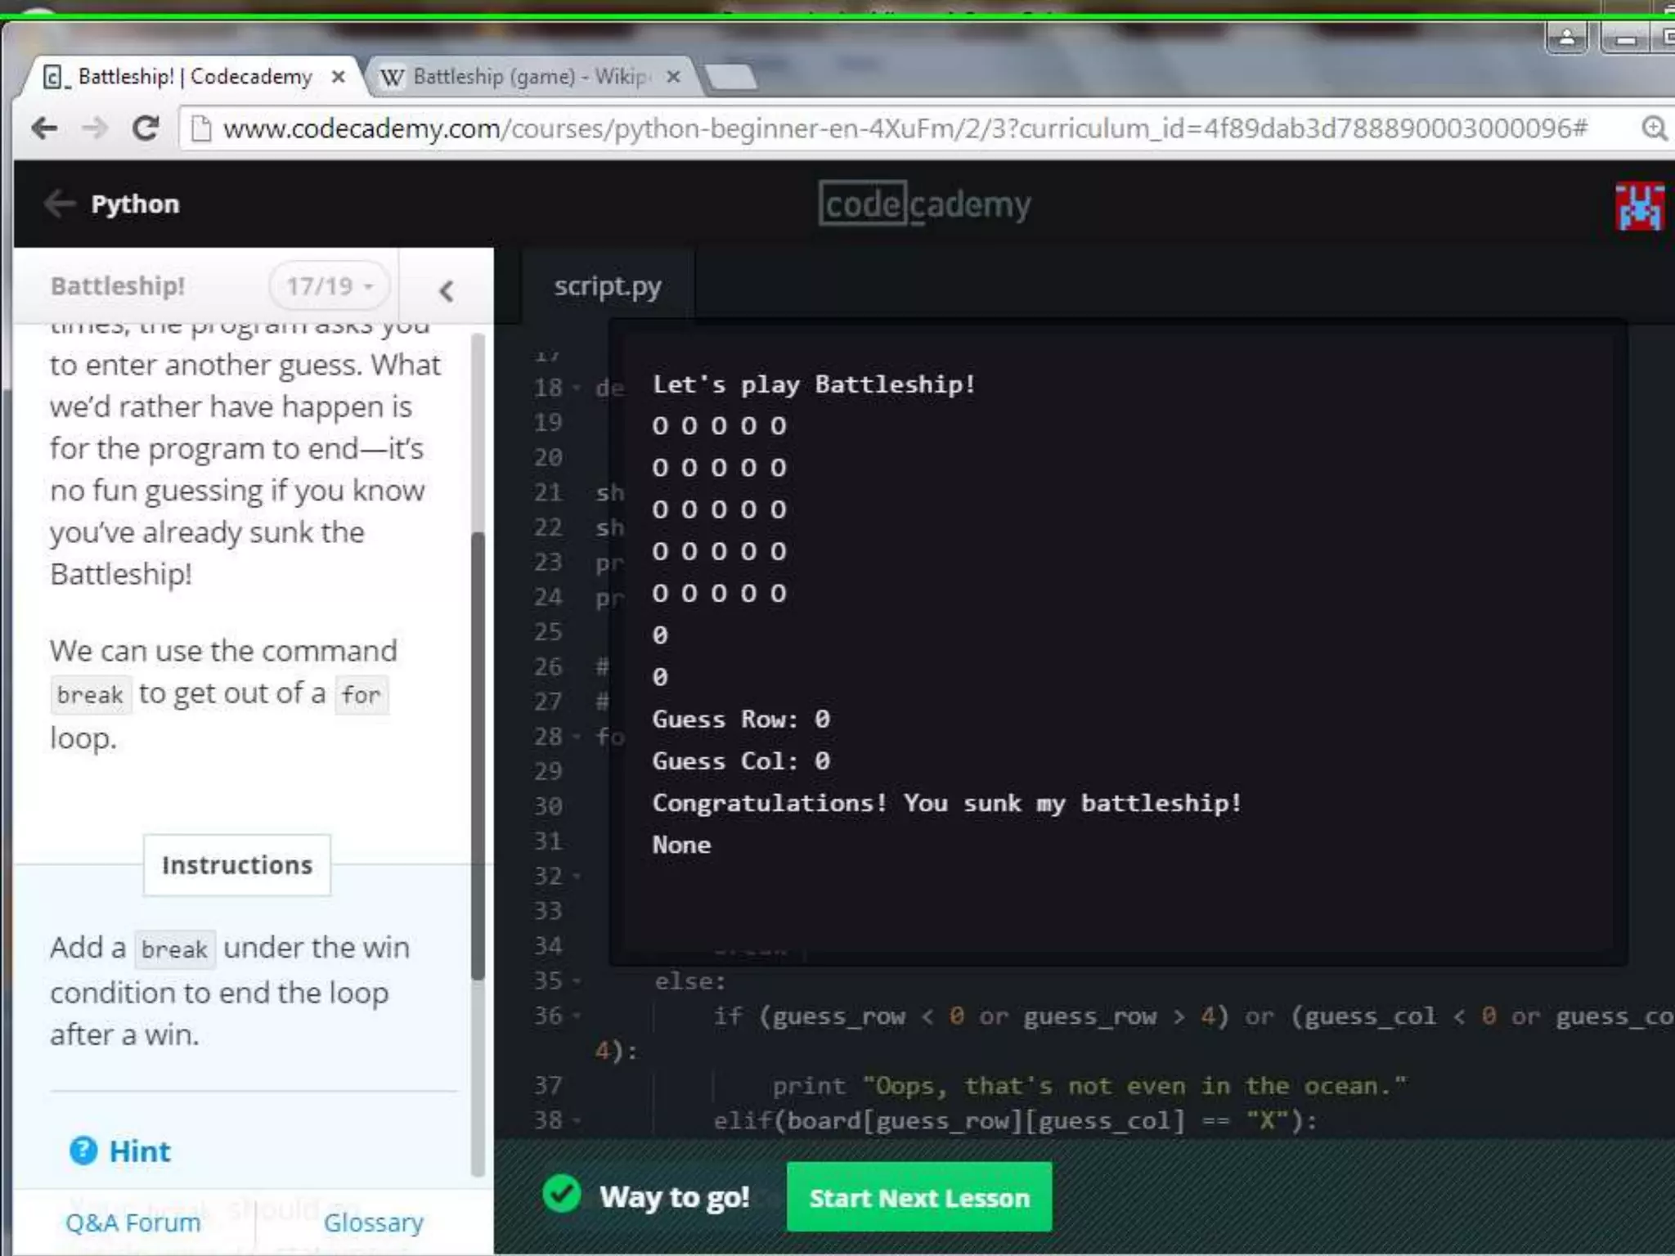Close the Battleship Wikipedia tab
The height and width of the screenshot is (1256, 1675).
click(673, 77)
